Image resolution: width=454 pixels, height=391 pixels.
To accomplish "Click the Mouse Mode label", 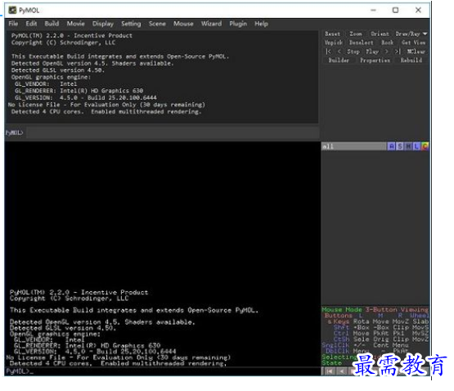I will point(342,310).
